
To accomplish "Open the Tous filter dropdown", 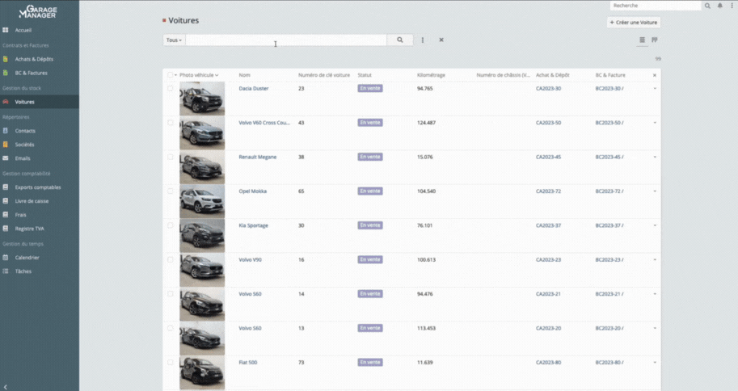I will (174, 40).
